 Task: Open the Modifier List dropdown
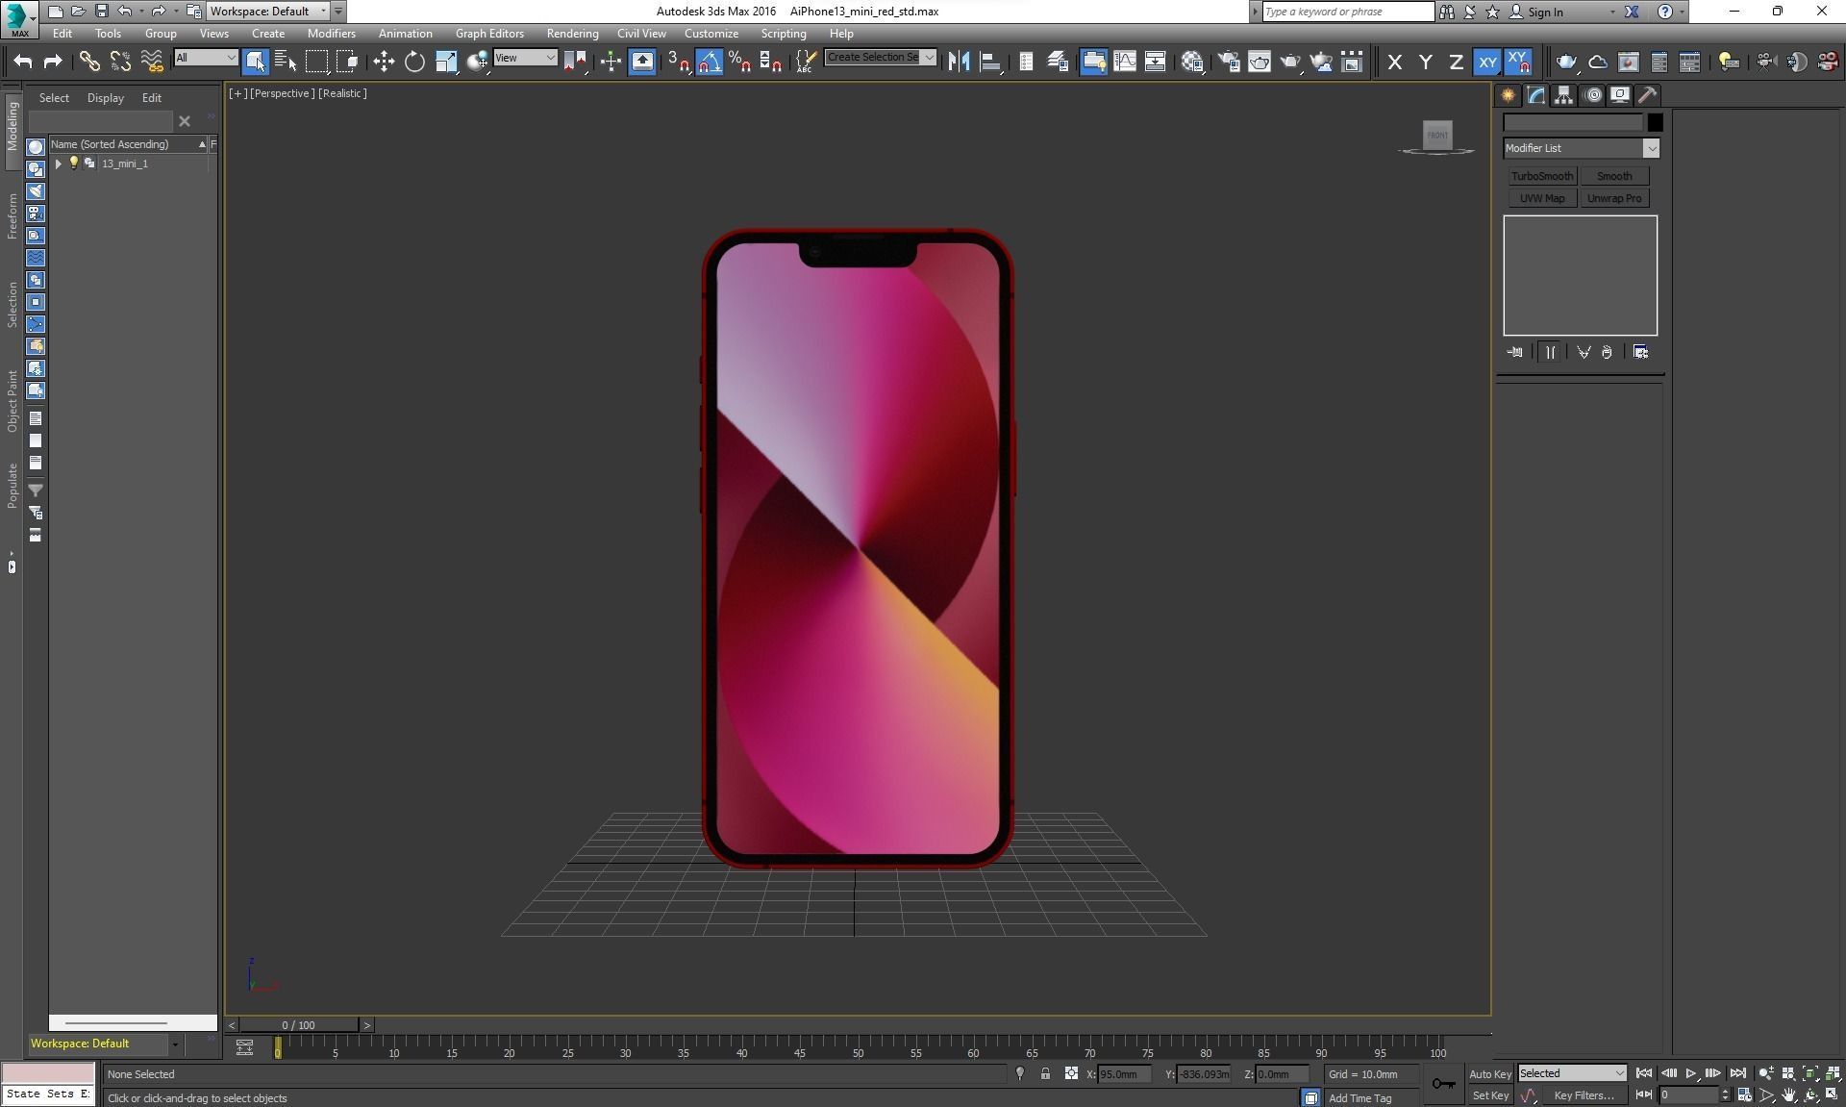coord(1581,148)
